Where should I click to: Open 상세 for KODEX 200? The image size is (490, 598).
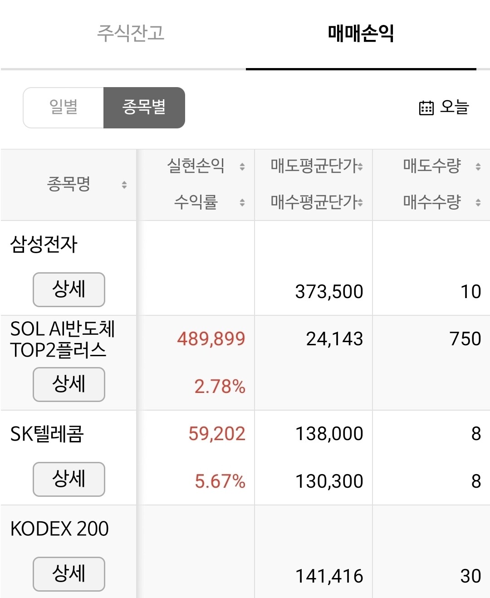tap(69, 574)
